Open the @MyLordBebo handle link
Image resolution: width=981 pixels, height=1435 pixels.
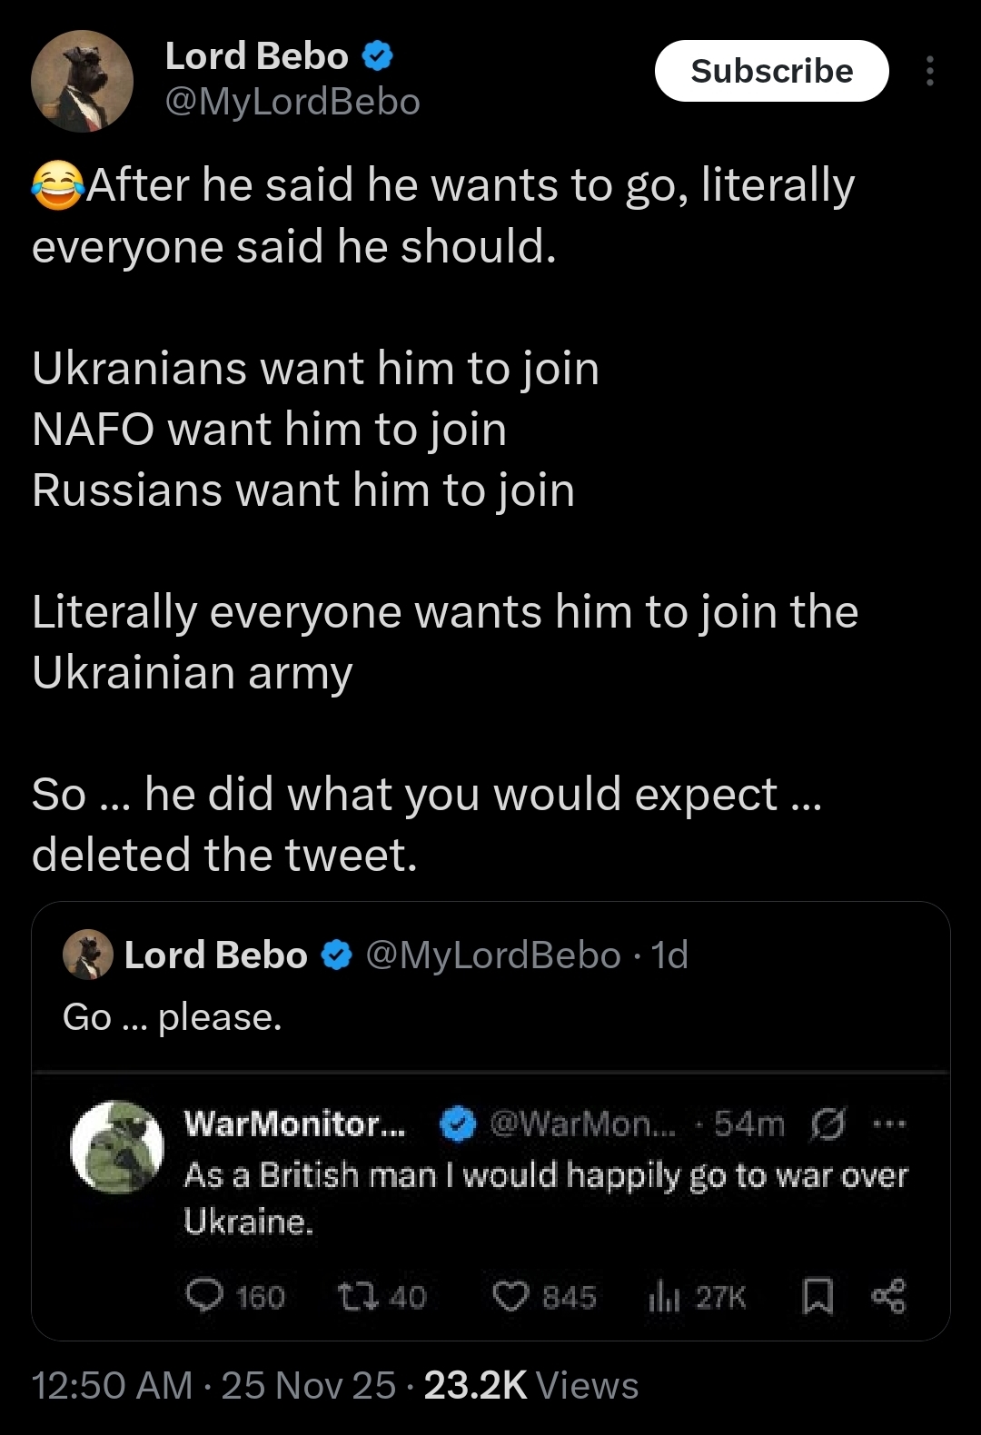tap(292, 102)
